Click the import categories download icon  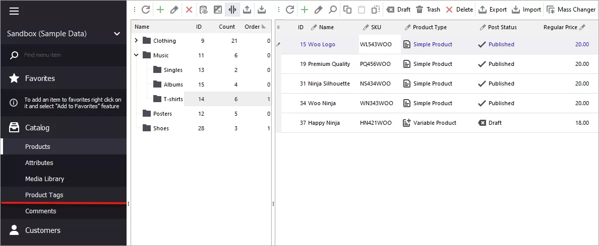(262, 10)
